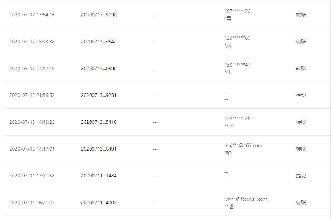This screenshot has width=331, height=219.
Task: Click counterparty account 138******47
Action: [x=237, y=65]
